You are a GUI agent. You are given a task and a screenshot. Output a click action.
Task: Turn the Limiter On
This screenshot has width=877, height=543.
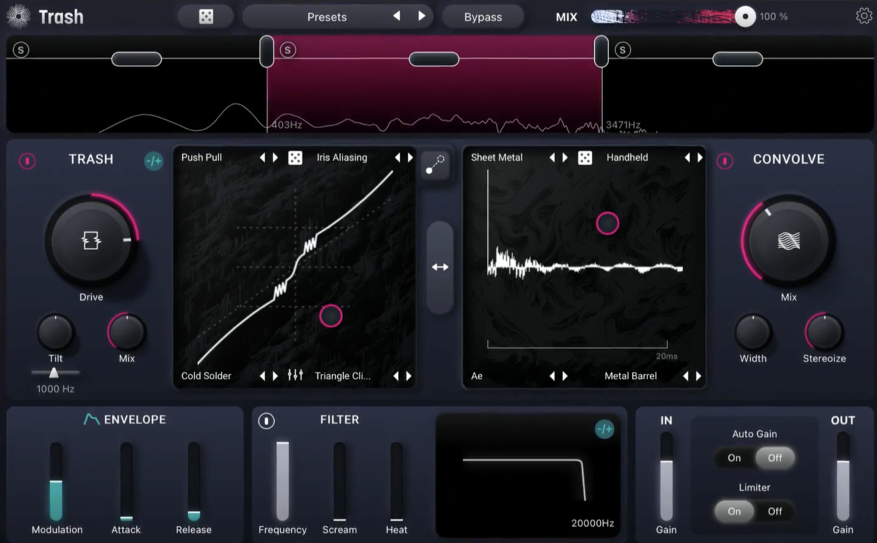(x=734, y=512)
